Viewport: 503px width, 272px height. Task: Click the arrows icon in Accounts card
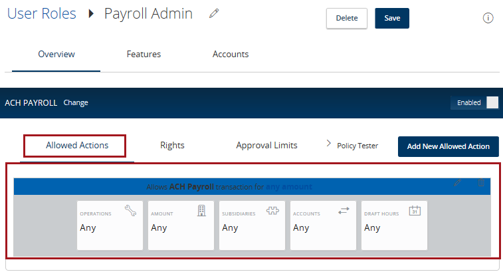(344, 211)
